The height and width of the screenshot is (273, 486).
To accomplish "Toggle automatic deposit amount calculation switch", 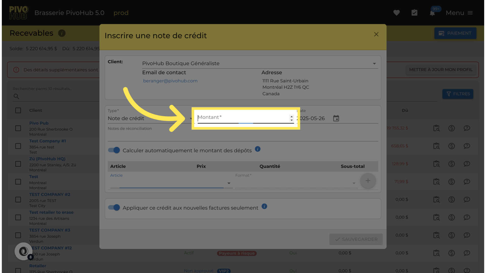I will tap(114, 150).
